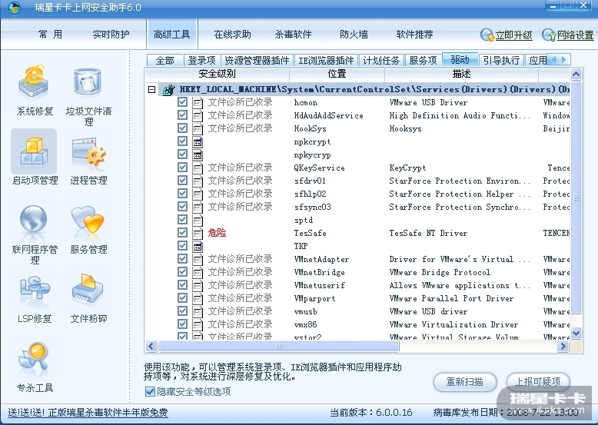
Task: Open the 网络设置 settings link
Action: pos(575,35)
